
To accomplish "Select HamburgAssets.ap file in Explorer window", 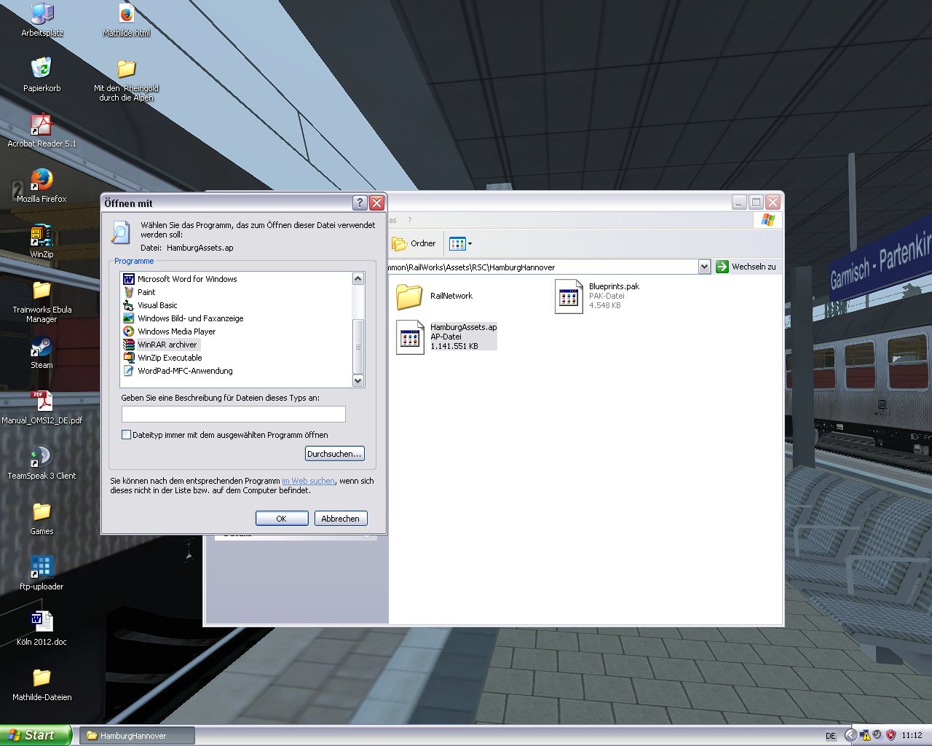I will pyautogui.click(x=446, y=337).
